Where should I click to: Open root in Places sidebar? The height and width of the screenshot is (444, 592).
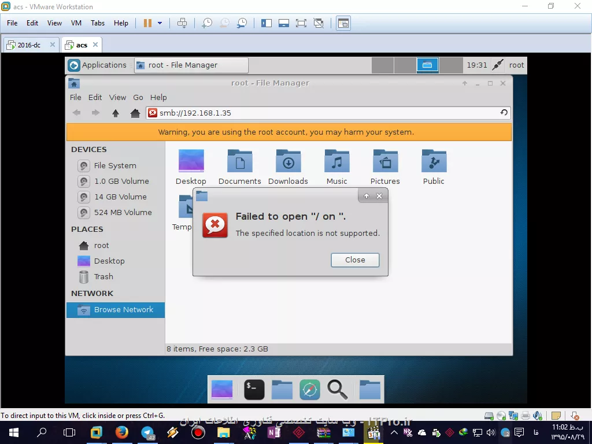pyautogui.click(x=115, y=245)
